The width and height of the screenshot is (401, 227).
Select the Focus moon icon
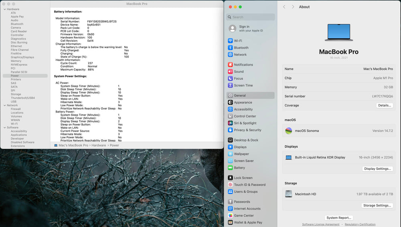pos(230,78)
